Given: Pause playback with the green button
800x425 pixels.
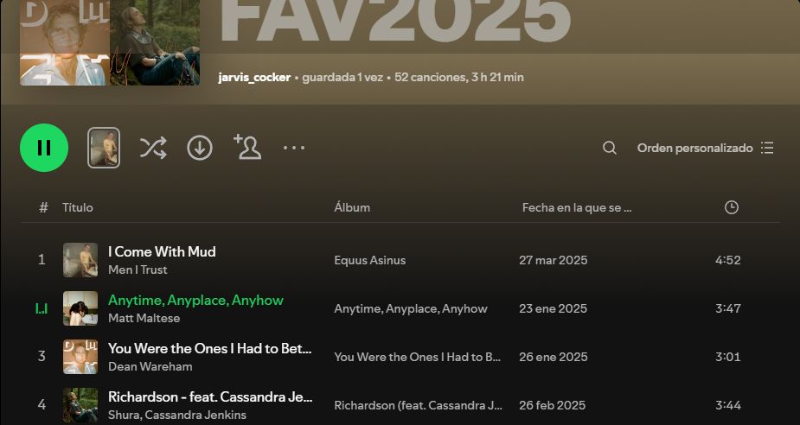Looking at the screenshot, I should [x=44, y=148].
